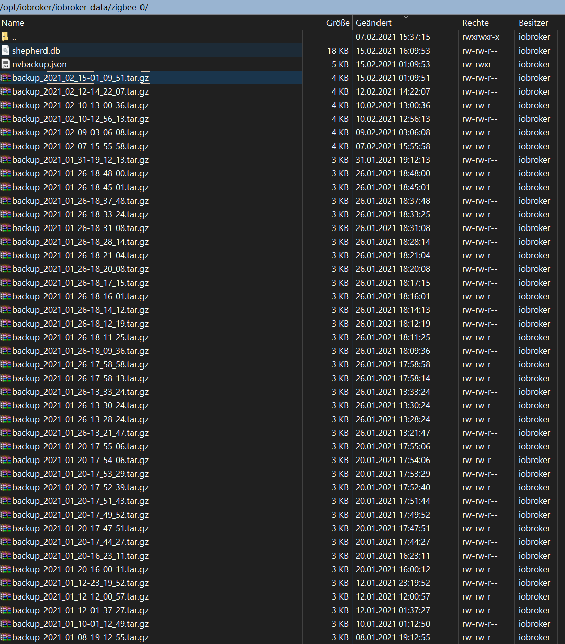Select file name backup_2021_01_26-13_21_47.tar.gz
Screen dimensions: 565x644
coord(80,433)
